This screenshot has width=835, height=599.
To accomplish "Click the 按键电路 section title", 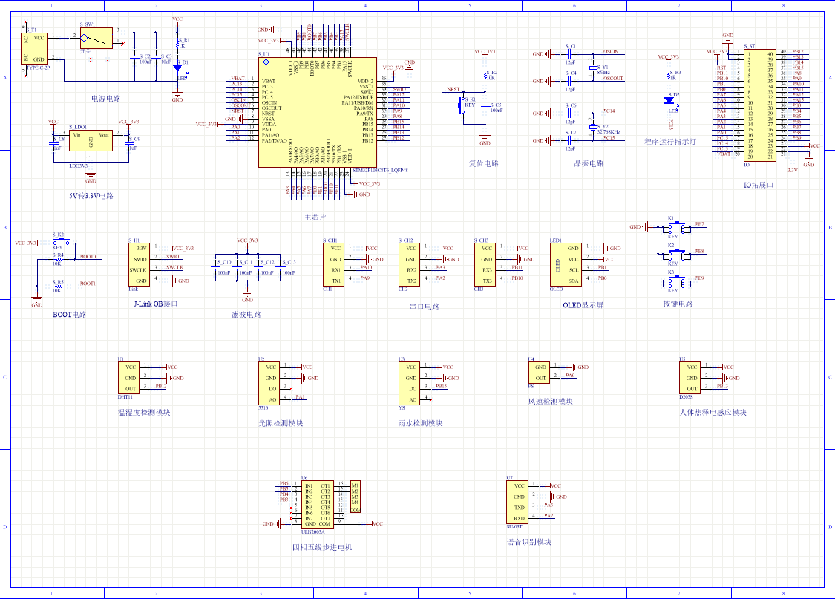I will [678, 304].
